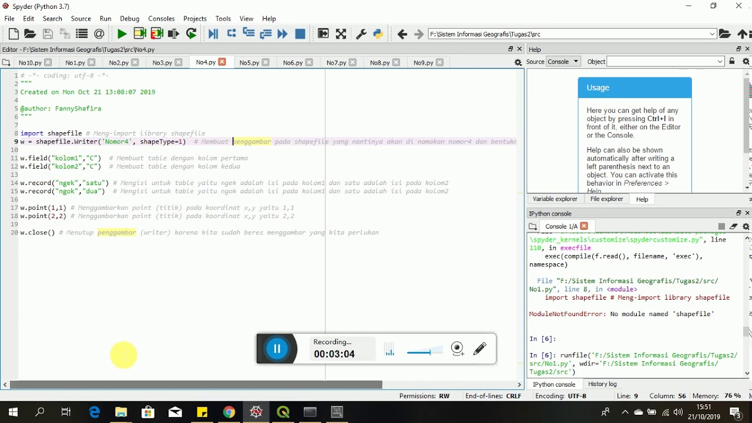Run current cell icon
Viewport: 752px width, 423px height.
(140, 34)
